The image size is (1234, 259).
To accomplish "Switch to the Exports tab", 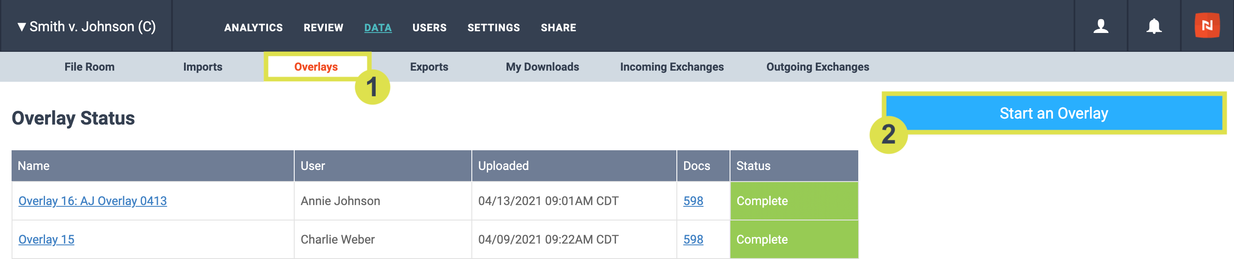I will (x=429, y=67).
